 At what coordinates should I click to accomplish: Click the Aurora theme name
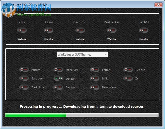tap(36, 70)
